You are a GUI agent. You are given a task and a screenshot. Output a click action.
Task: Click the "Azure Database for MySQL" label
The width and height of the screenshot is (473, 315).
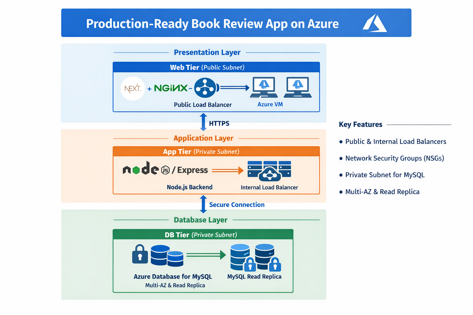(x=173, y=277)
